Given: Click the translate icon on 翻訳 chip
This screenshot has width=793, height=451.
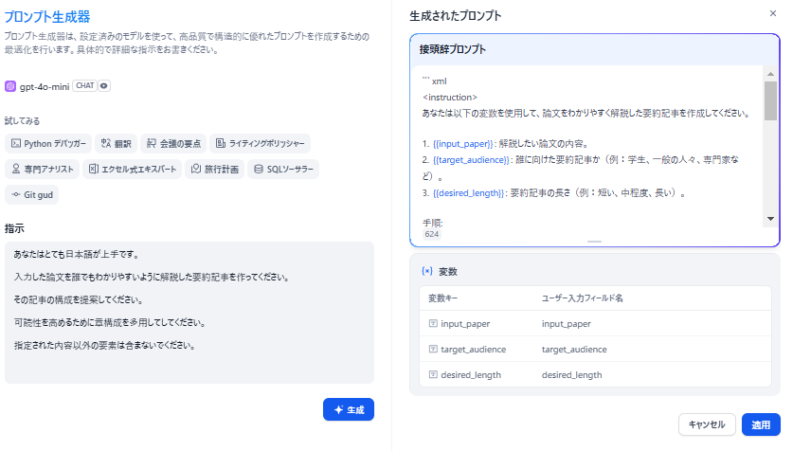Looking at the screenshot, I should click(x=106, y=144).
